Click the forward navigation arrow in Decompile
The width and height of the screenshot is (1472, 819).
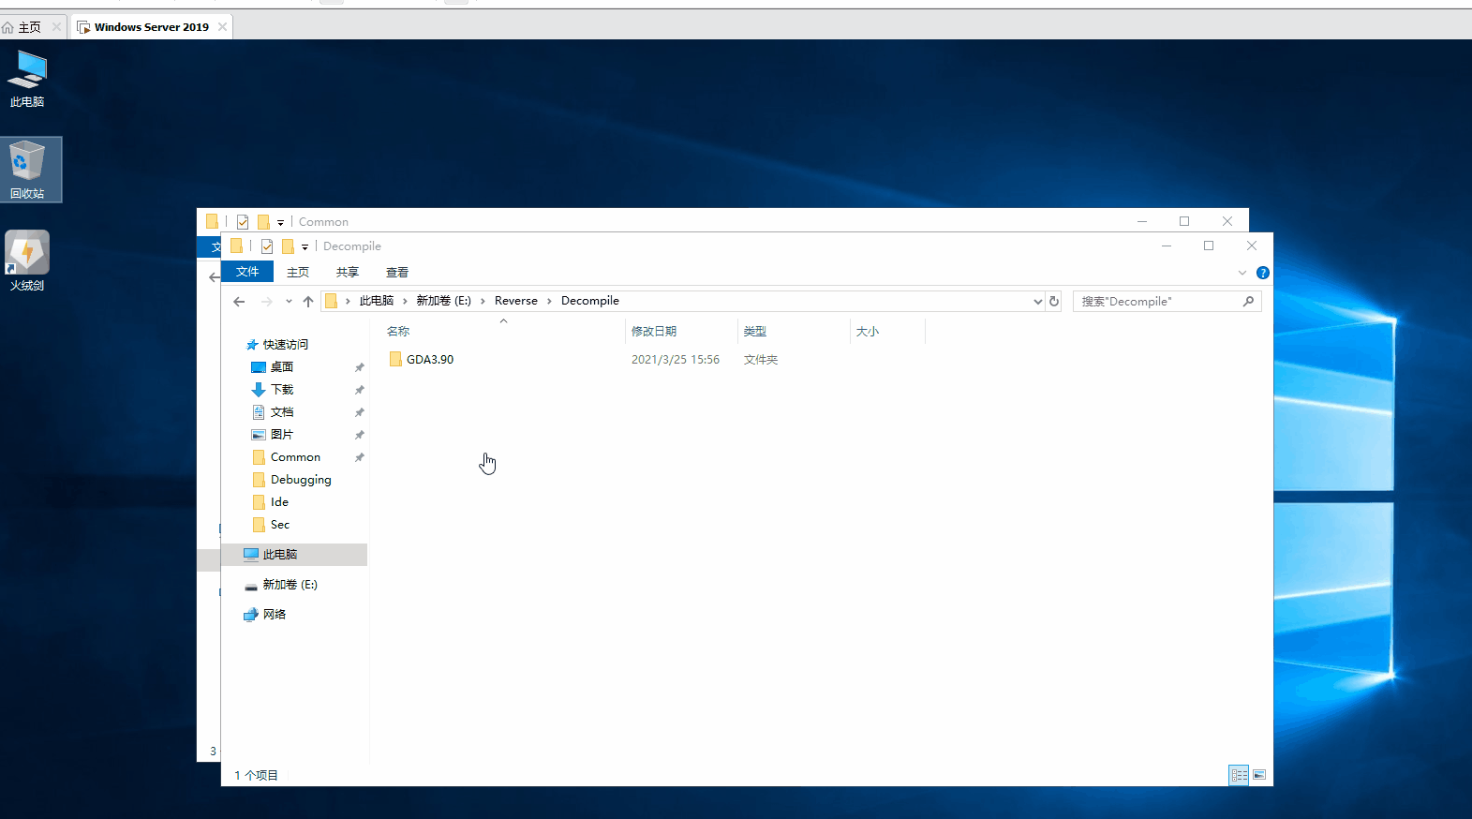point(267,302)
